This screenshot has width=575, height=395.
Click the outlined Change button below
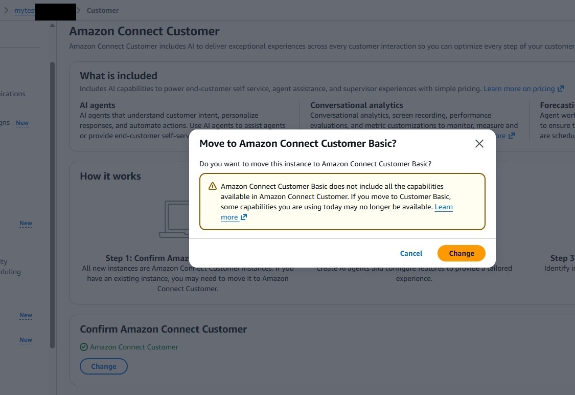tap(104, 366)
